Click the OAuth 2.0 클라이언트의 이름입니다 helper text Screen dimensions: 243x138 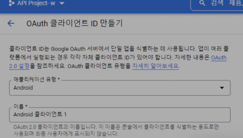click(x=116, y=130)
